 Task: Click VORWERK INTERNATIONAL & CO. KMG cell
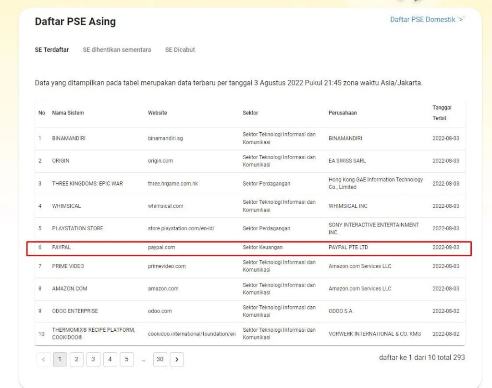coord(375,334)
